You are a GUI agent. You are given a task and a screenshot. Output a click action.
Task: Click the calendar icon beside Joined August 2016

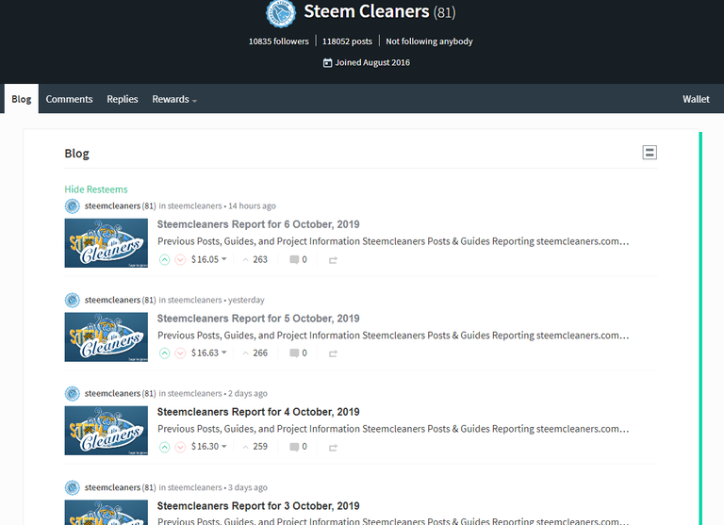pyautogui.click(x=327, y=63)
